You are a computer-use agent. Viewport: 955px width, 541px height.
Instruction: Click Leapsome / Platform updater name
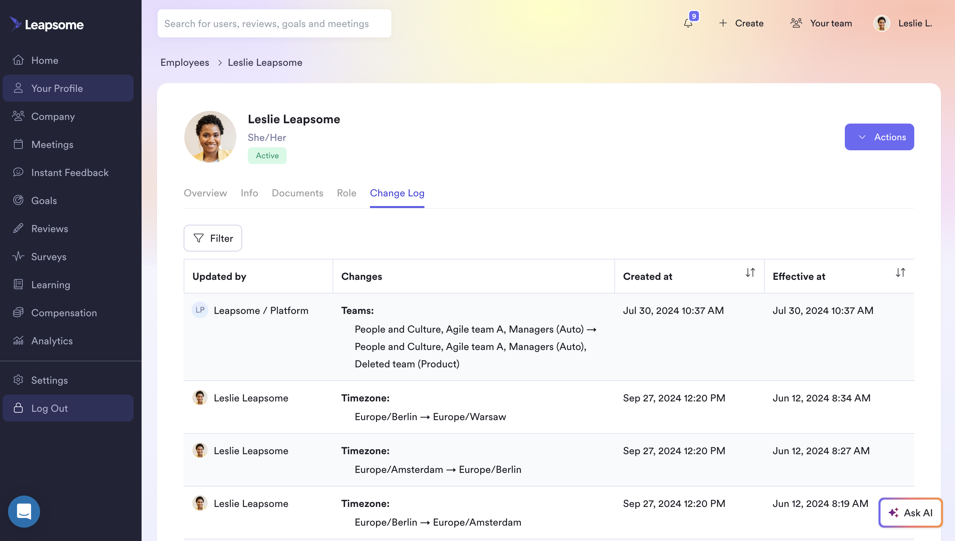point(261,310)
